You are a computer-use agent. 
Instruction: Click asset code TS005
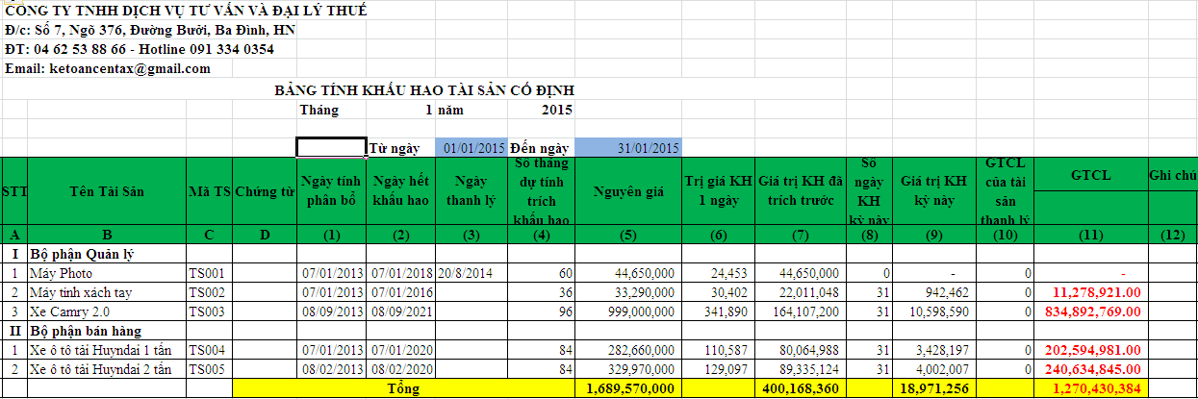point(208,369)
